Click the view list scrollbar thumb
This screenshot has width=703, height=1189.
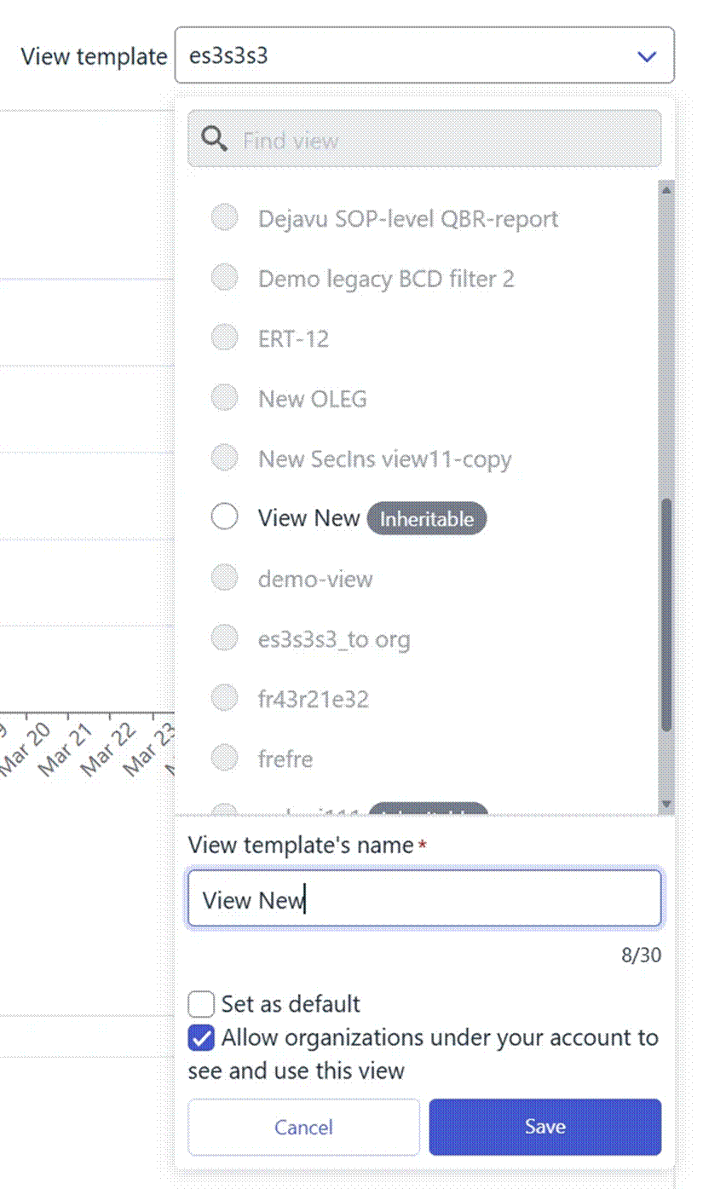click(x=666, y=614)
